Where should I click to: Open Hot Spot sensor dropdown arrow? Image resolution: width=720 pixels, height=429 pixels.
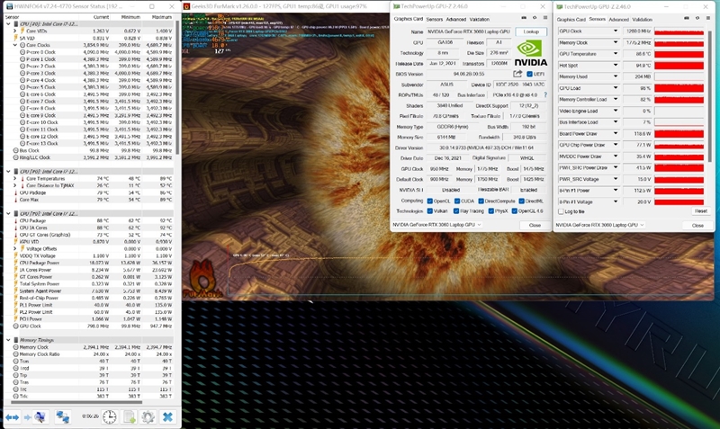(616, 65)
